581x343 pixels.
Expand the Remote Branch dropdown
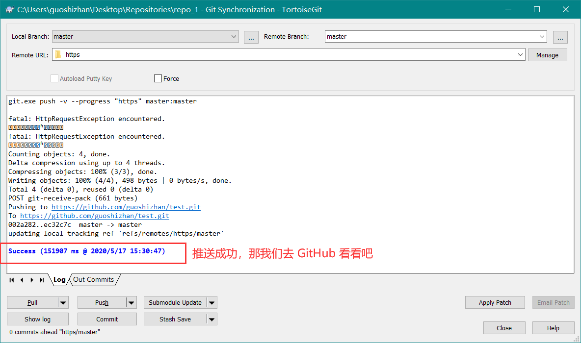click(542, 37)
